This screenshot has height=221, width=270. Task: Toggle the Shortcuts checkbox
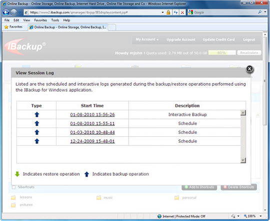click(x=14, y=187)
